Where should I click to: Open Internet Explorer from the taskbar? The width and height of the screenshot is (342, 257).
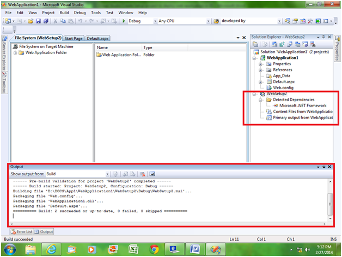(x=51, y=249)
